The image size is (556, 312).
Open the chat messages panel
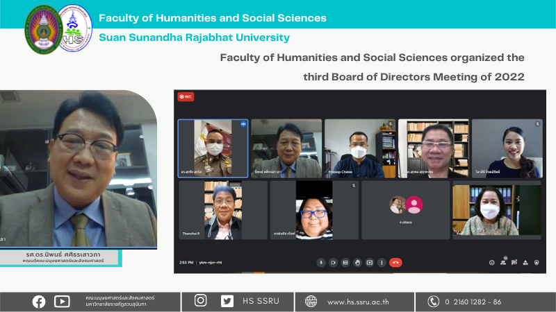[x=514, y=263]
